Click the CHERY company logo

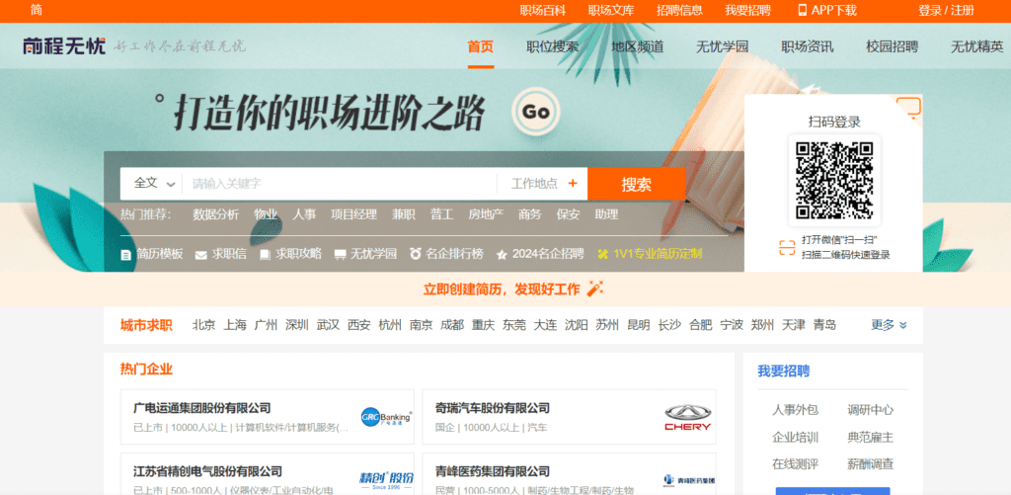pos(688,418)
